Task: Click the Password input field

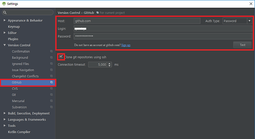Action: pyautogui.click(x=163, y=36)
